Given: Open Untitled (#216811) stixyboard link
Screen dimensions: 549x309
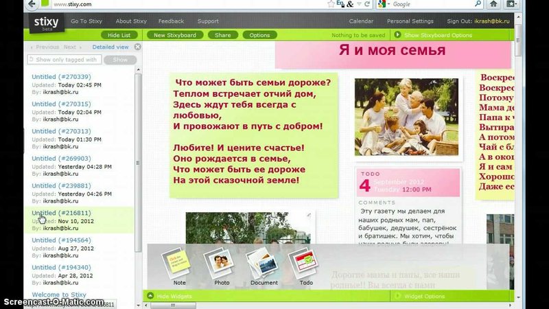Looking at the screenshot, I should [x=61, y=213].
